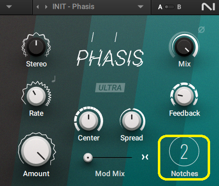Image resolution: width=219 pixels, height=186 pixels.
Task: Click the Mod Mix label
Action: pos(110,174)
